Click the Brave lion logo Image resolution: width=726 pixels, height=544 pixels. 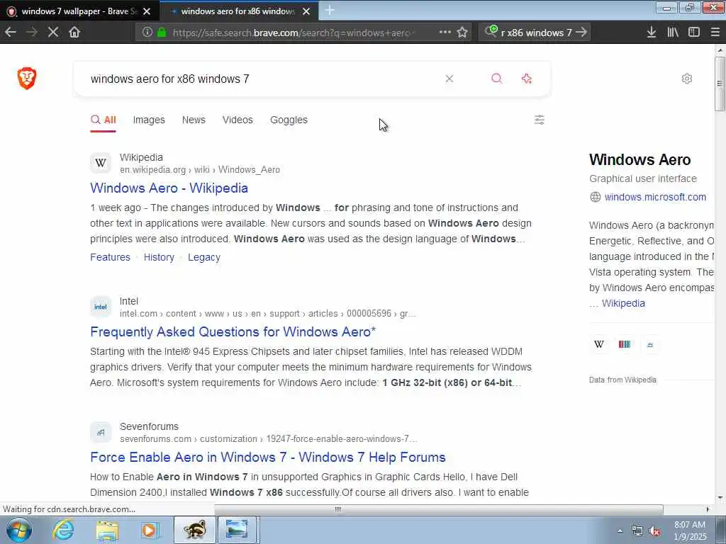(27, 78)
